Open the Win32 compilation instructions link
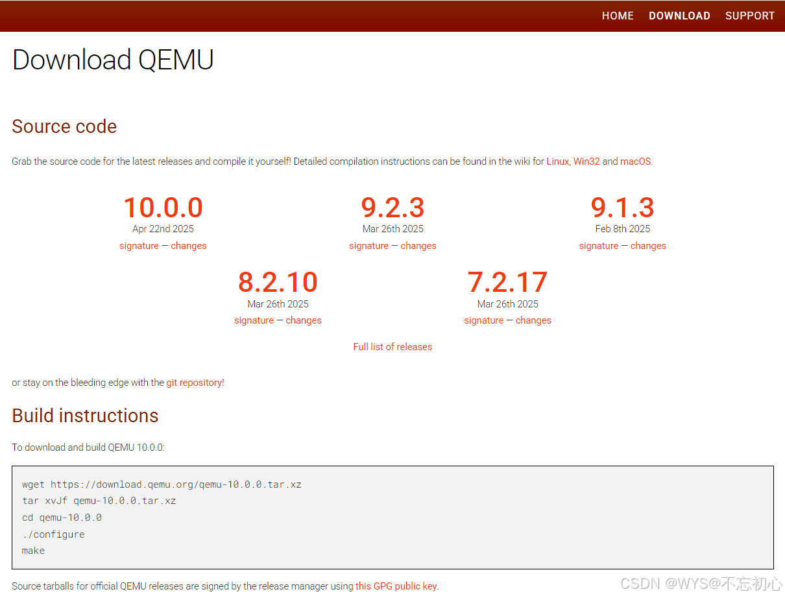785x596 pixels. coord(586,161)
